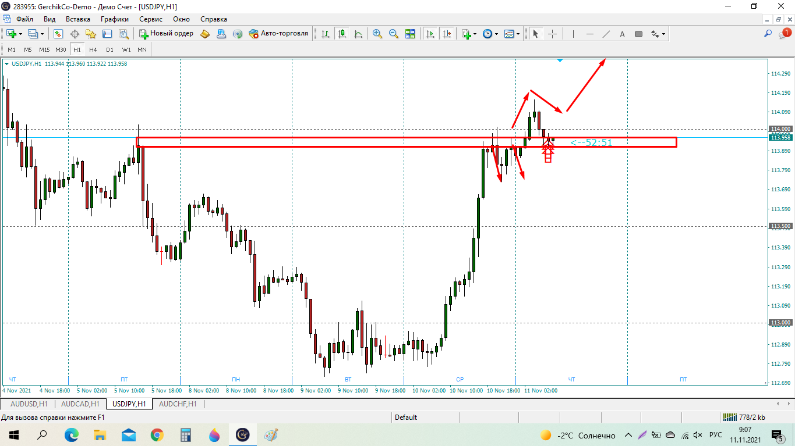
Task: Toggle the chart shift button
Action: click(x=446, y=34)
